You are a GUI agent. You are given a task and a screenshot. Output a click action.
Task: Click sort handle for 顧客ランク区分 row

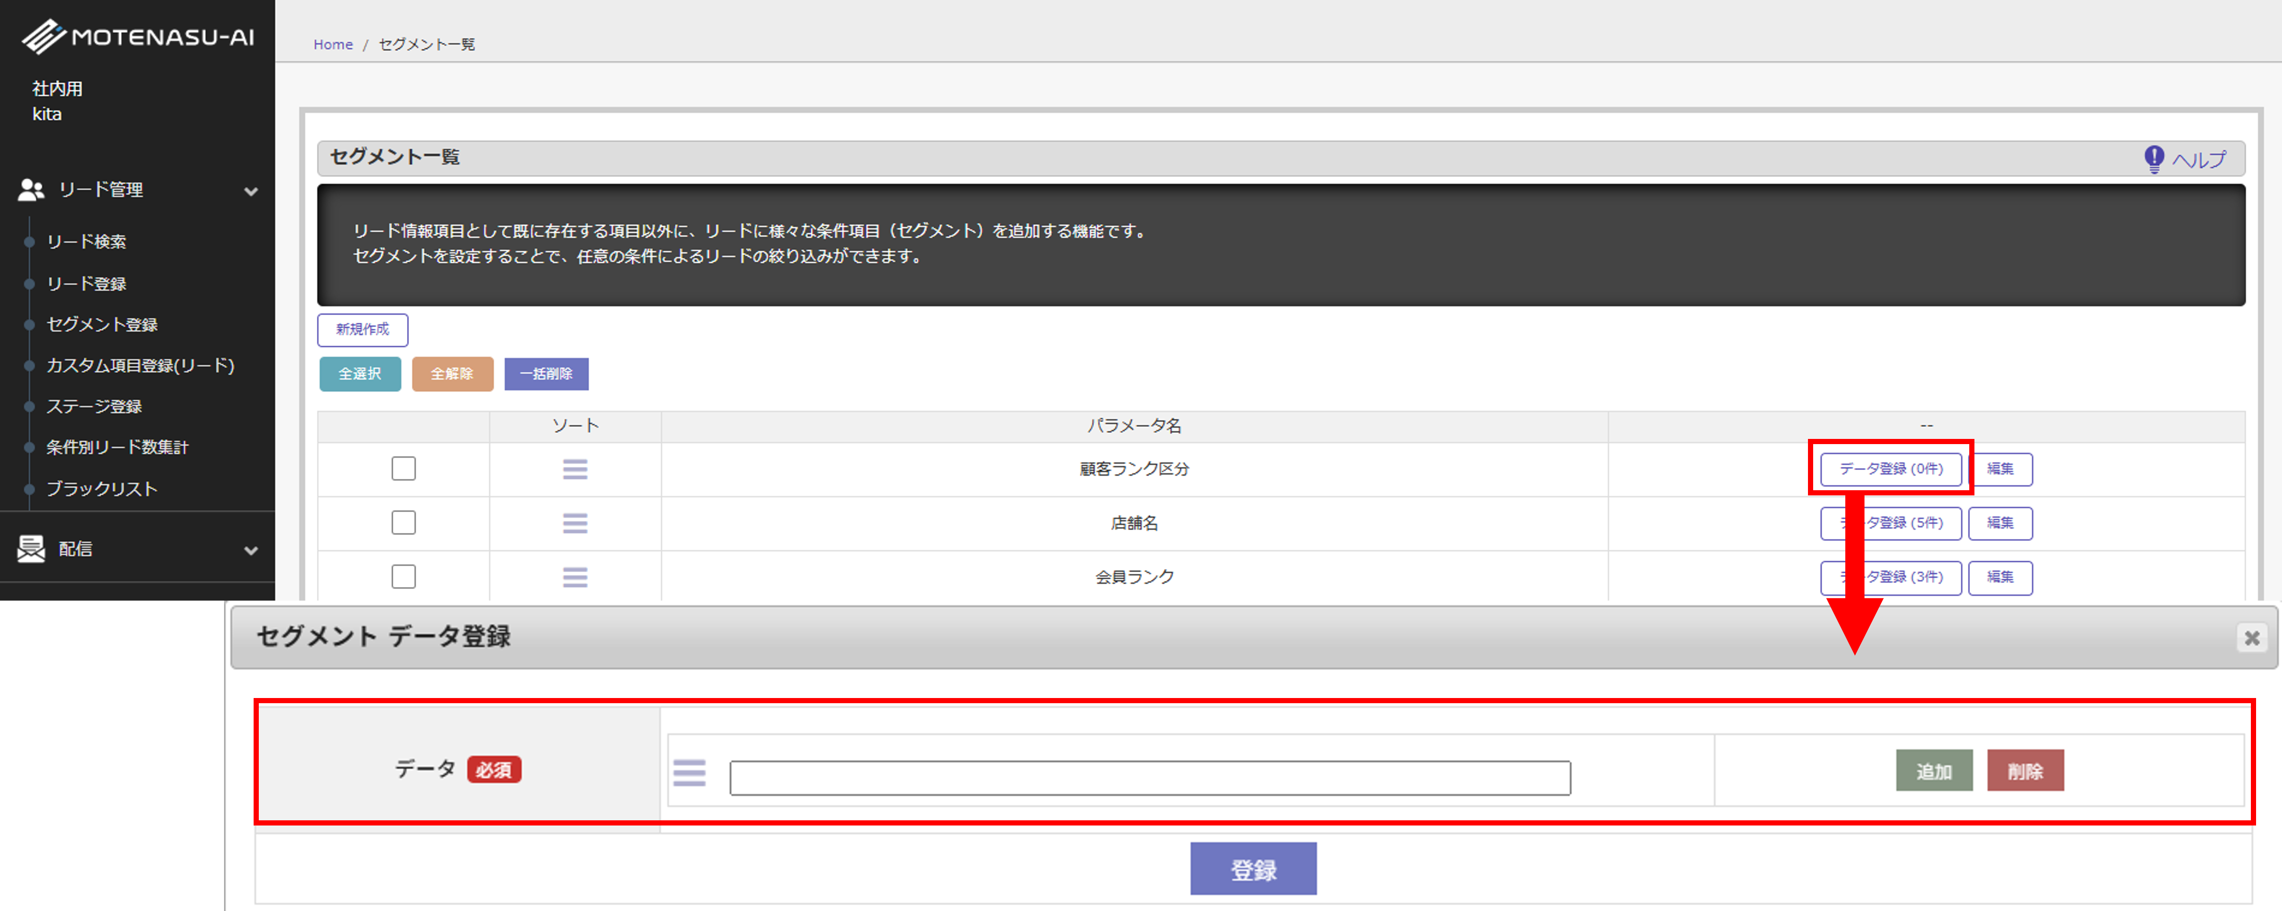pos(575,469)
